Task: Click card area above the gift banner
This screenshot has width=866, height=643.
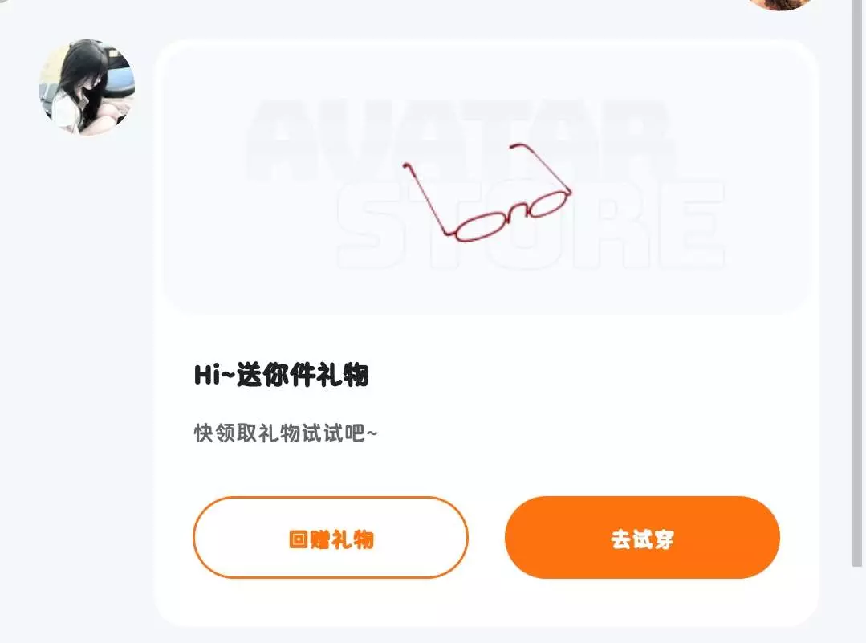Action: coord(486,43)
